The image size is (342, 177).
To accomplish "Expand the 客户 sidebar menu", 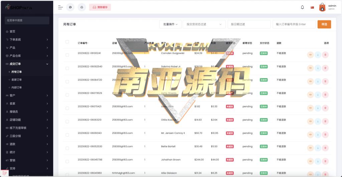I will tap(27, 95).
